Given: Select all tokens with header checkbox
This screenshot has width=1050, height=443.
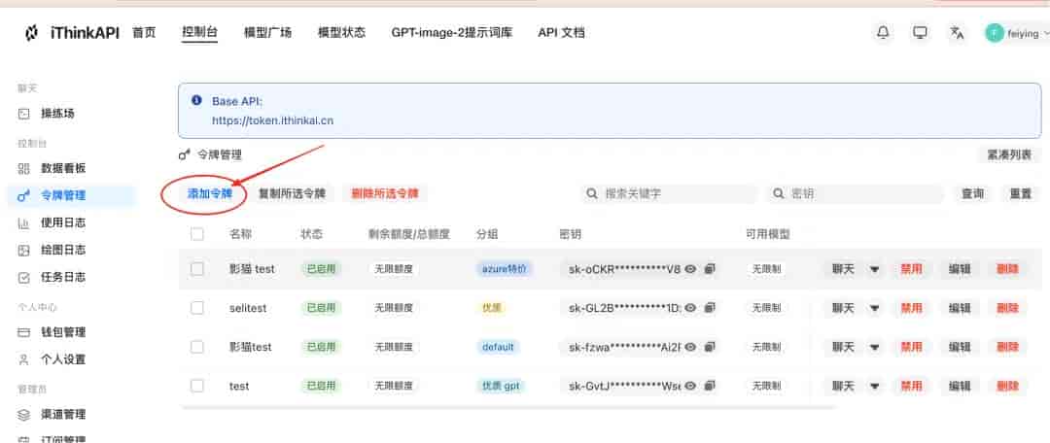Looking at the screenshot, I should pyautogui.click(x=196, y=234).
